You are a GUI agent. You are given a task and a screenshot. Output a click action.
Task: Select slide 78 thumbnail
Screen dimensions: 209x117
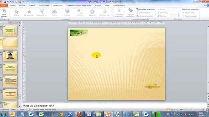click(10, 94)
